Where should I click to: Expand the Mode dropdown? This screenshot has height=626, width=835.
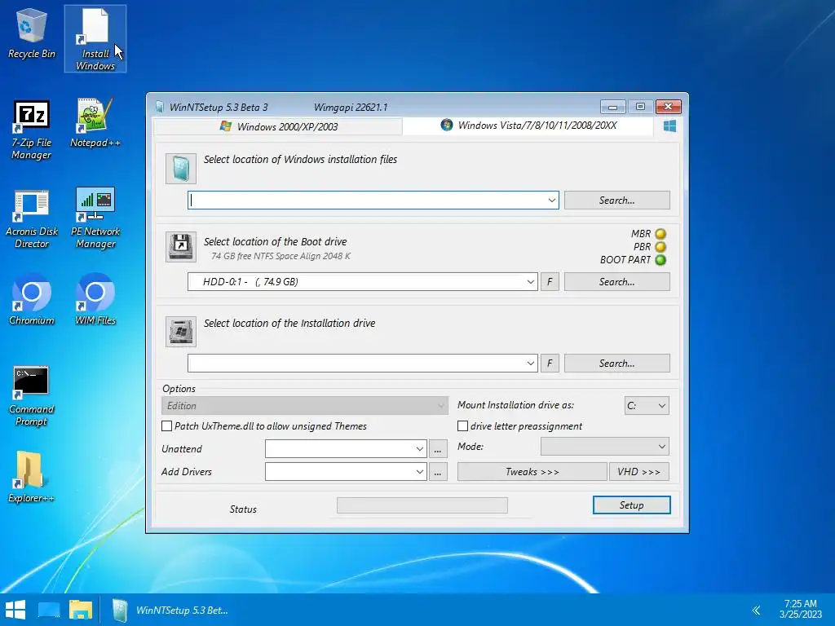point(604,447)
